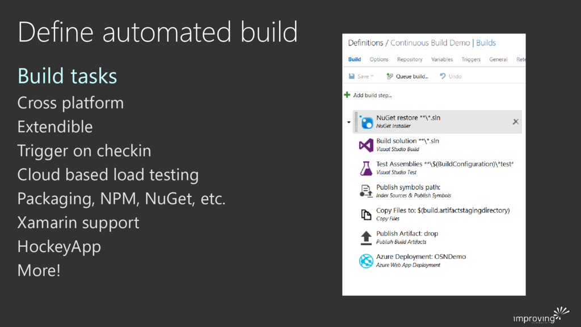Click the Visual Studio Build step icon
The image size is (581, 327).
point(366,145)
